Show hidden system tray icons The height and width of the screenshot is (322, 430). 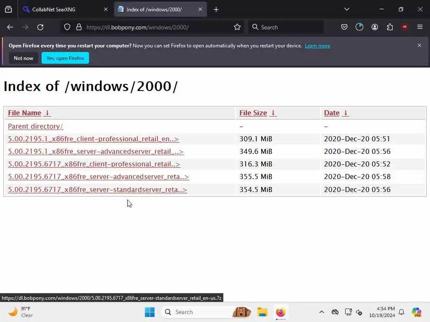point(322,312)
